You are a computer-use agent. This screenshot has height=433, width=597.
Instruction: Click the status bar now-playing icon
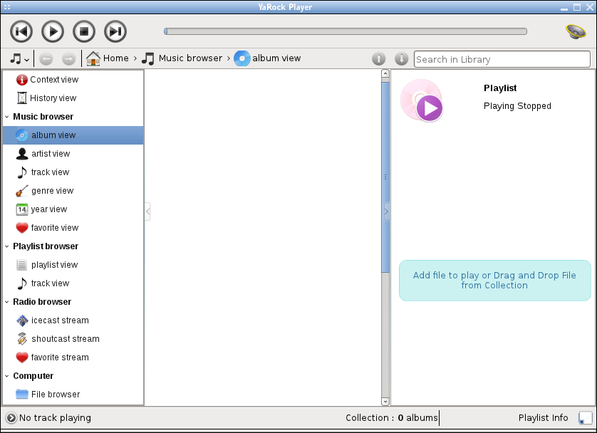[11, 418]
